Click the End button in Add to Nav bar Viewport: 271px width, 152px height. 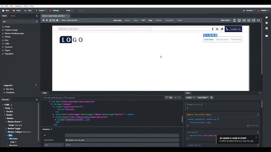pyautogui.click(x=143, y=20)
